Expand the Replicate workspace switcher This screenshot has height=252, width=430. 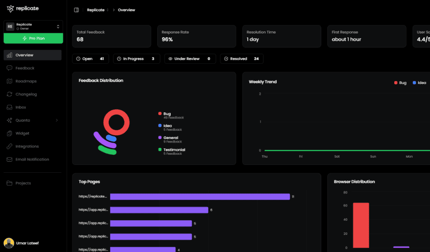pos(58,27)
